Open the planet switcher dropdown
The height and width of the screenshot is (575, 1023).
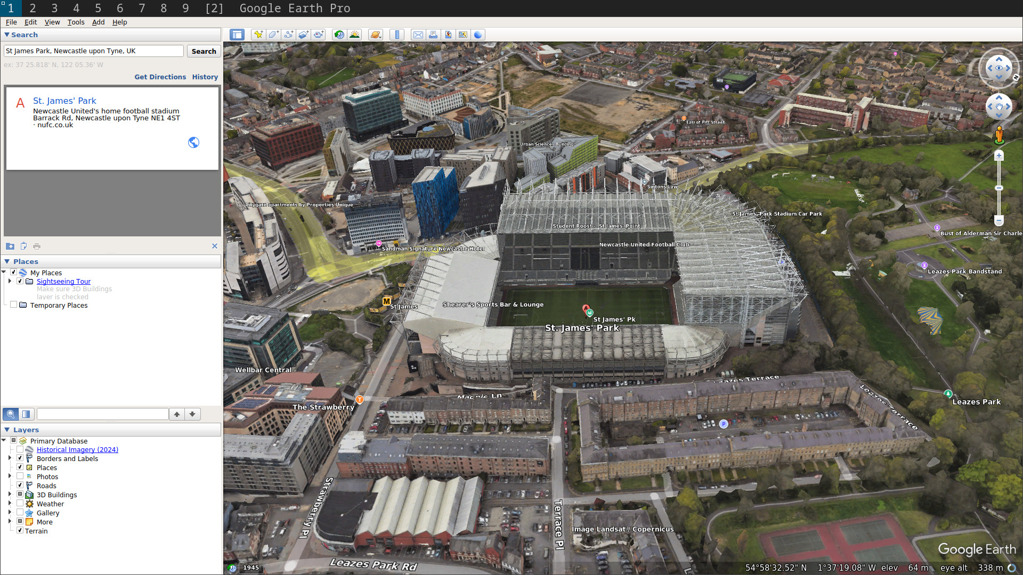tap(376, 34)
